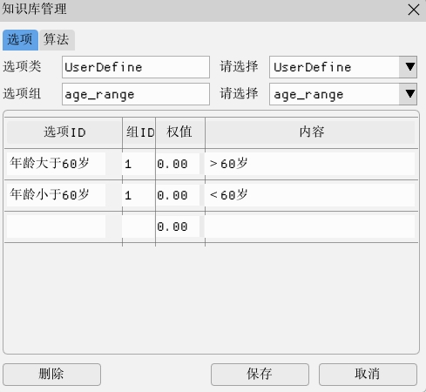
Task: Click 组ID cell in 年龄小于60岁 row
Action: point(139,195)
